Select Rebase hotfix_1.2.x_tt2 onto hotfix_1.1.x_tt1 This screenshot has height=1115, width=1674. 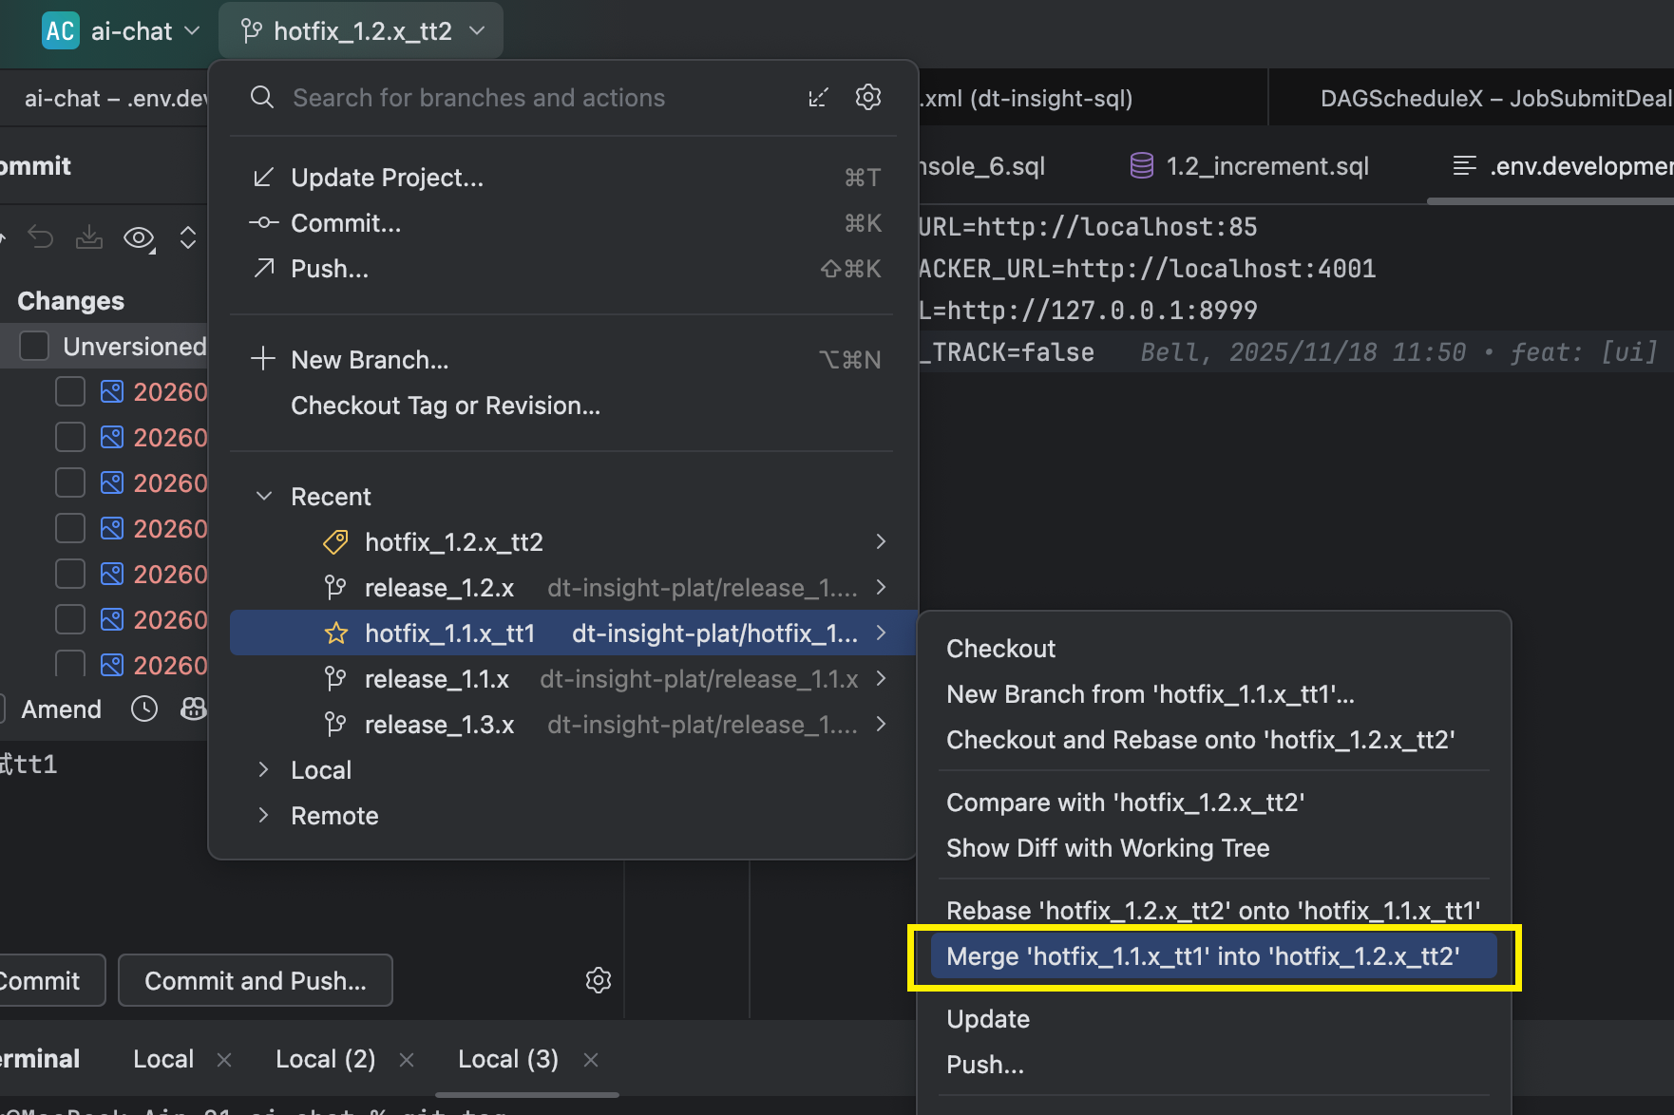pos(1213,911)
